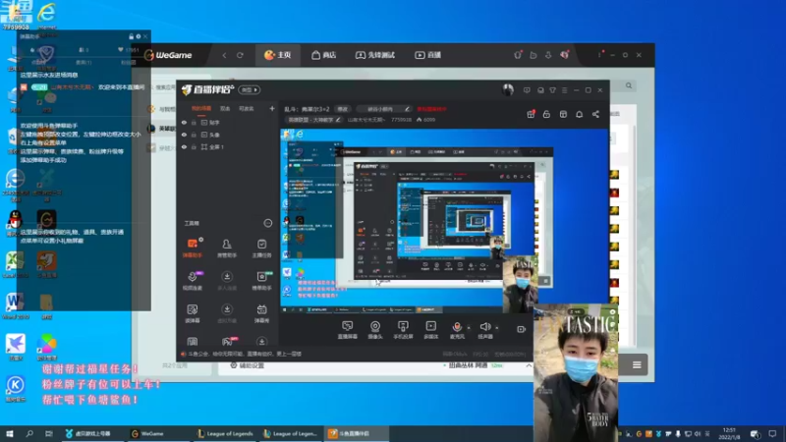Click the streamer avatar in 直播伴侣 title bar

coord(508,89)
